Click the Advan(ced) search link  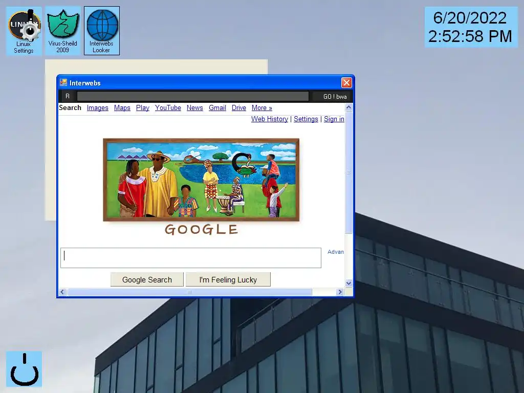pyautogui.click(x=336, y=252)
